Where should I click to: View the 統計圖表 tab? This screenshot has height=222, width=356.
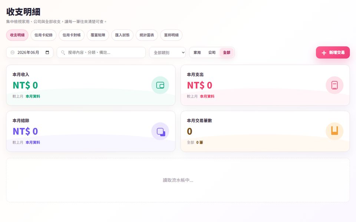(x=147, y=35)
